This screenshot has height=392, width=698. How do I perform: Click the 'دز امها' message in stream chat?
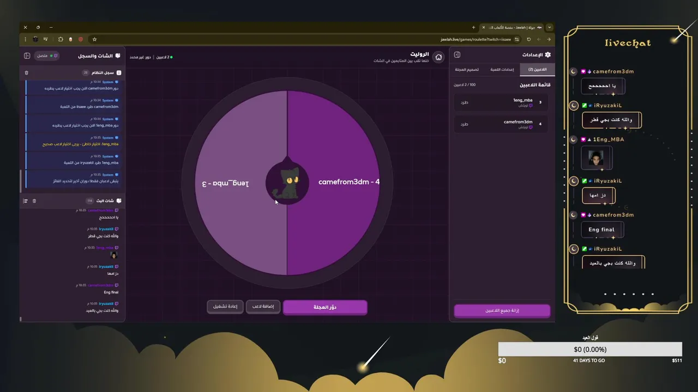113,274
